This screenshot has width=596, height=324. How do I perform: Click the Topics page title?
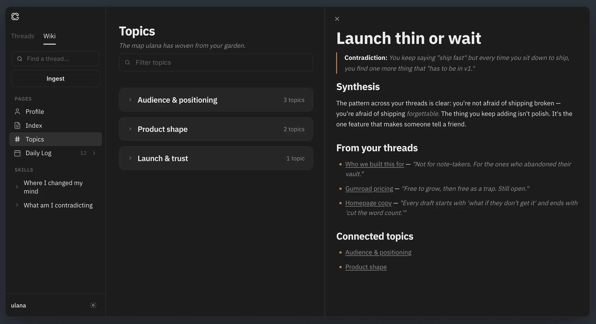pos(137,31)
